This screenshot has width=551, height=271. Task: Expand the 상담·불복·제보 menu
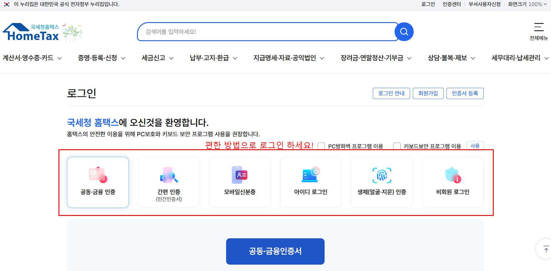[451, 58]
